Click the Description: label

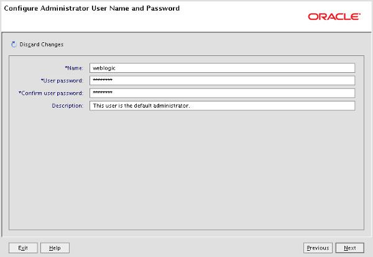tap(68, 106)
